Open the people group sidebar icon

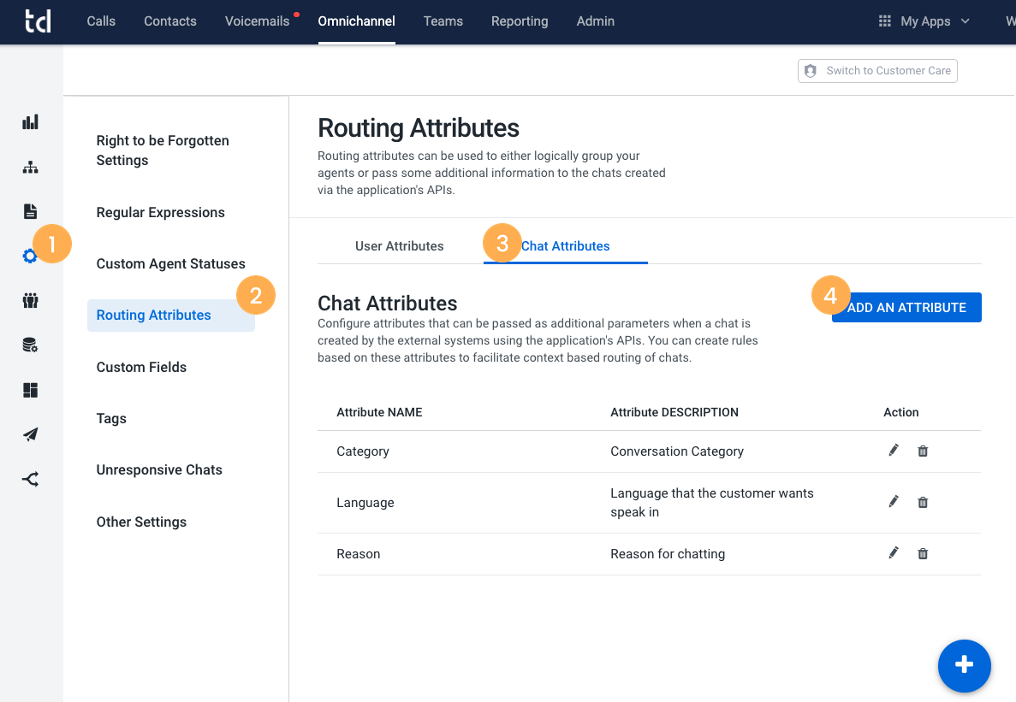[x=31, y=300]
